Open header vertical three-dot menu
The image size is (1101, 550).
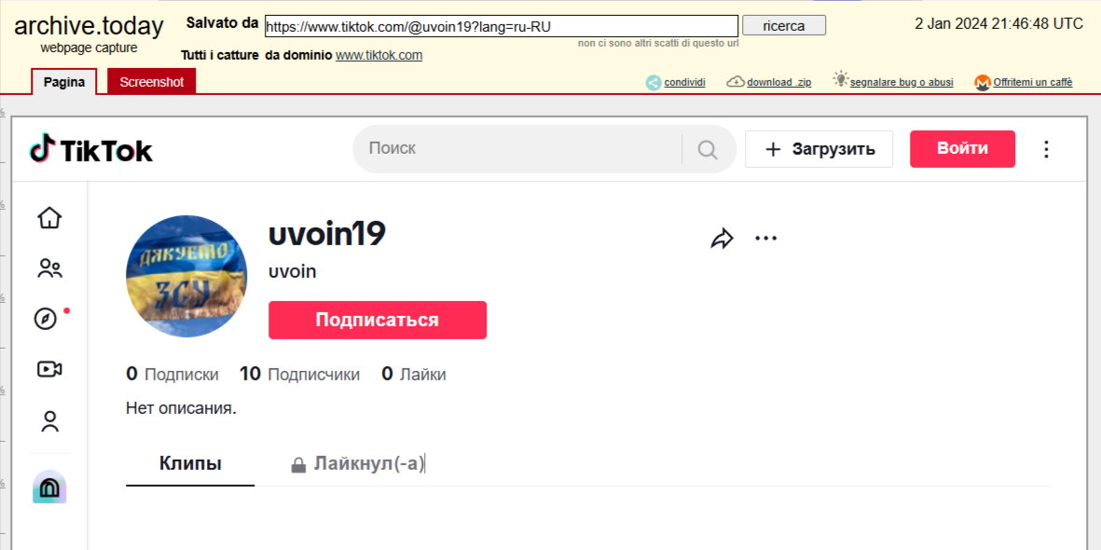point(1046,149)
